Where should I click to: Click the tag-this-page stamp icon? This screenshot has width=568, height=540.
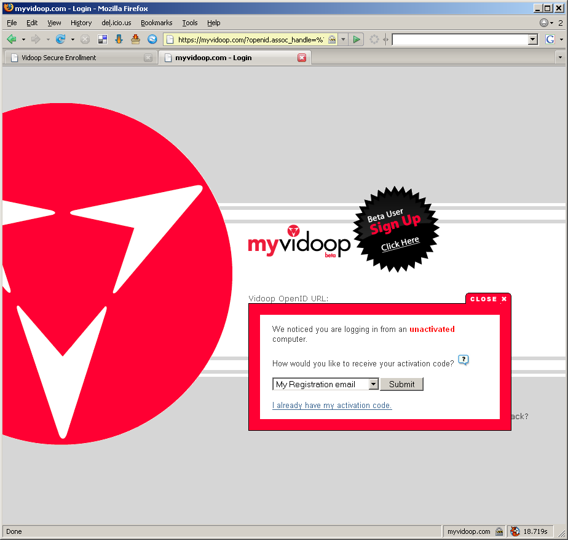coord(135,39)
